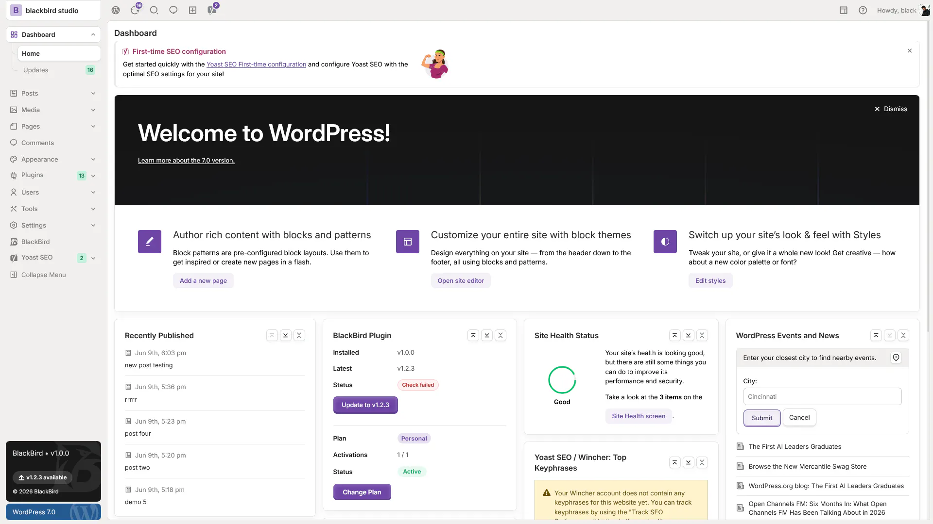
Task: Expand the Settings submenu
Action: (93, 226)
